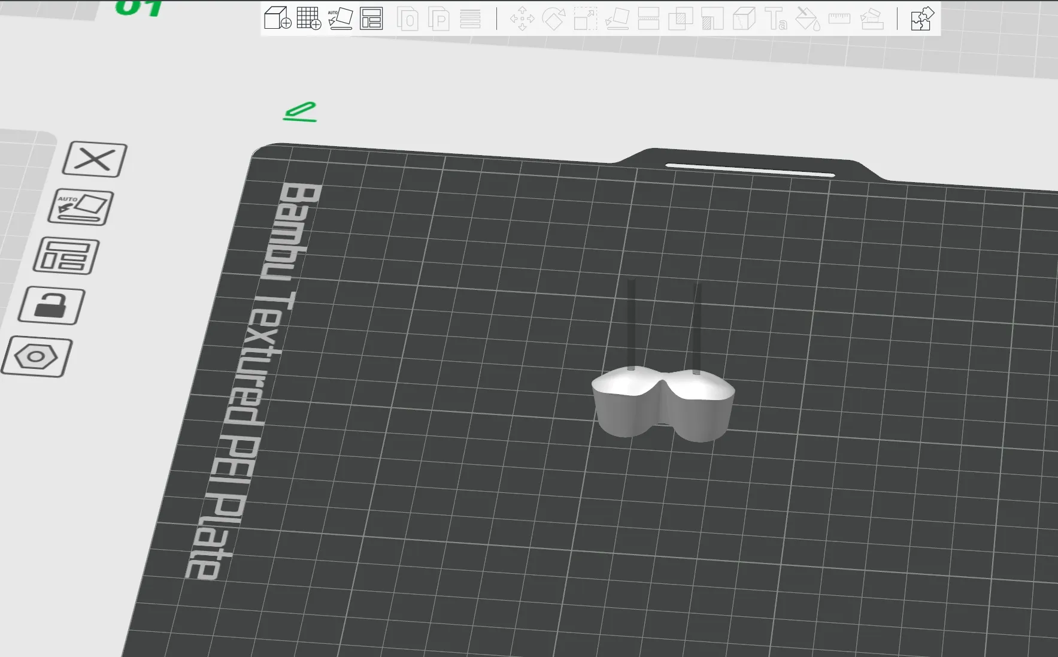
Task: Open the Mesh Boolean tool
Action: [x=680, y=19]
